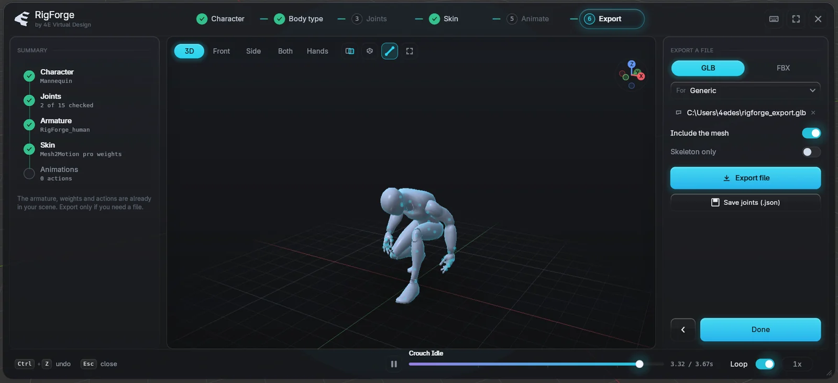Click the Export file button
Screen dimensions: 838x383
click(745, 178)
